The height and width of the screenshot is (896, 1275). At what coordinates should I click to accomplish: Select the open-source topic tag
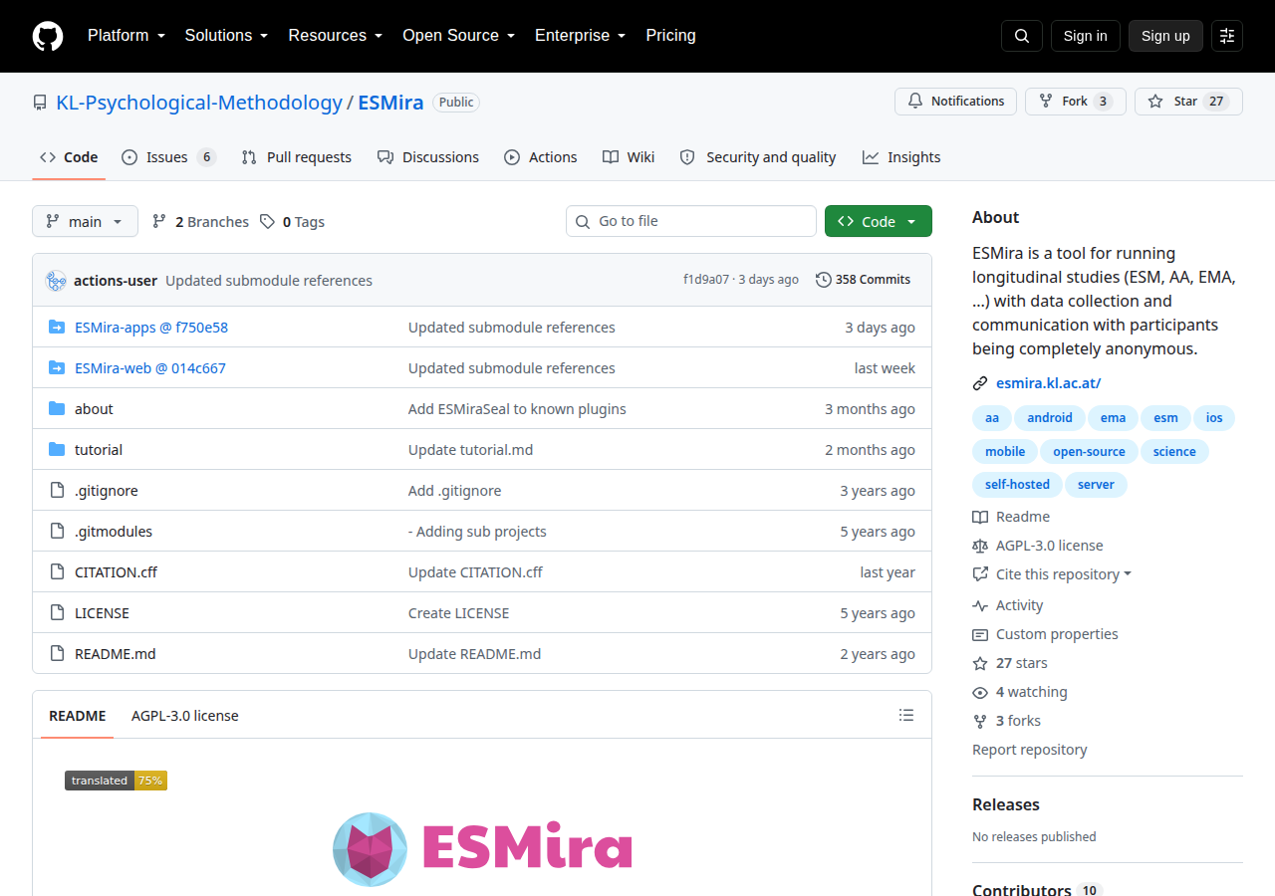(x=1089, y=452)
